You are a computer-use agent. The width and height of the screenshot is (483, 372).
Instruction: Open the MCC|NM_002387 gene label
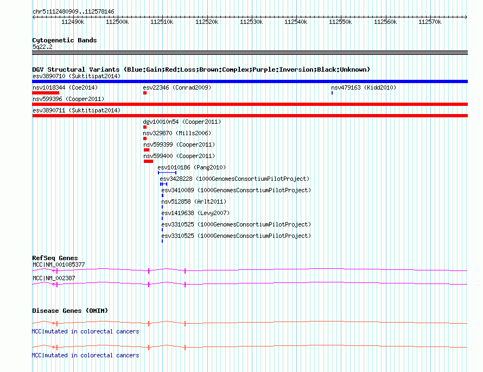54,278
